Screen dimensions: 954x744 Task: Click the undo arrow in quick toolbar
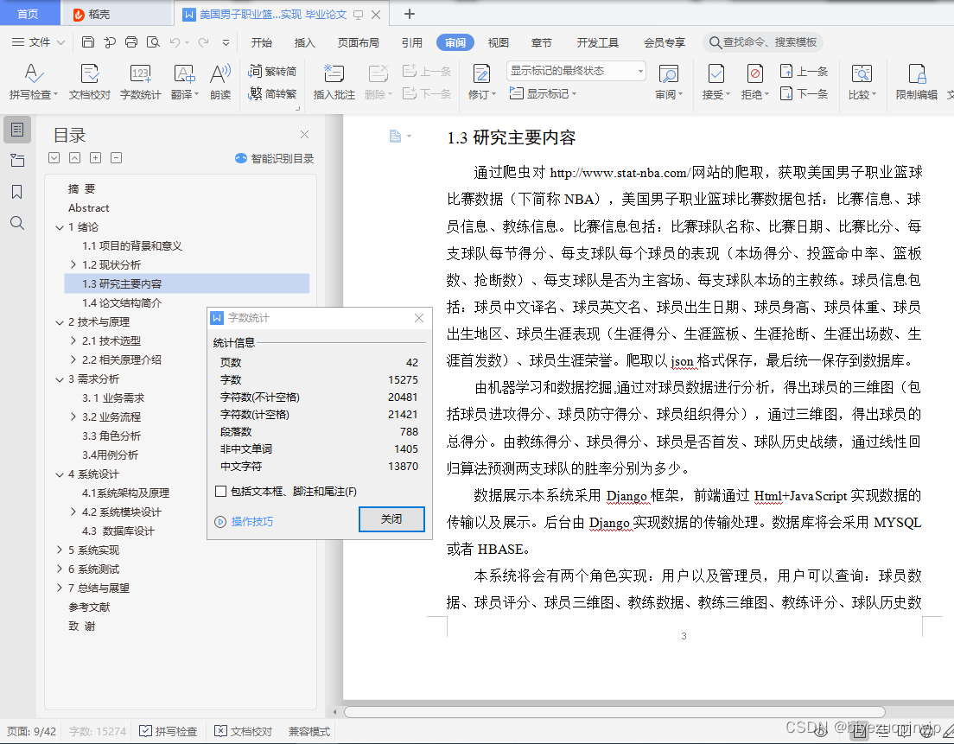[175, 42]
